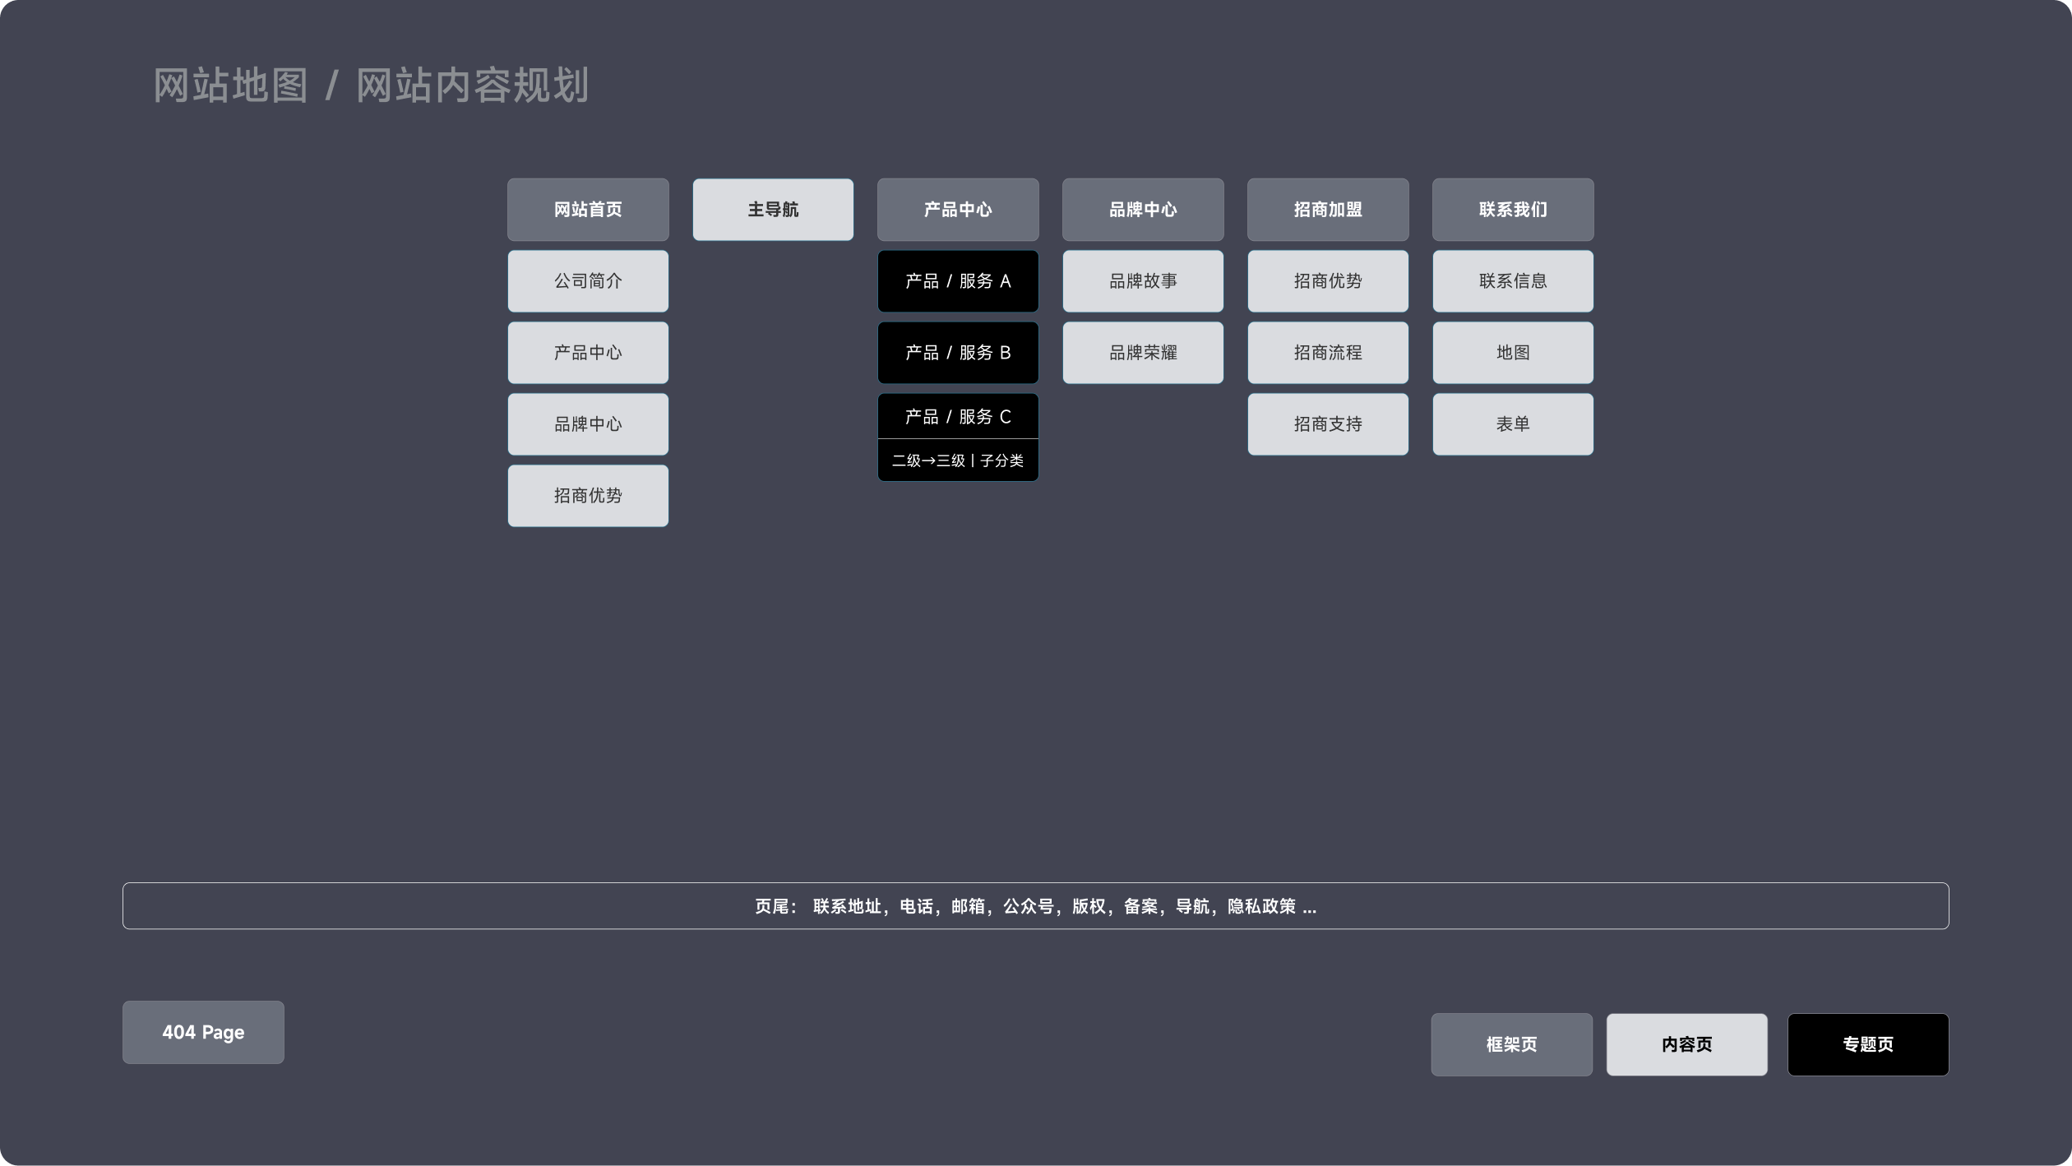Image resolution: width=2072 pixels, height=1166 pixels.
Task: Select the 联系我们 header box
Action: [x=1513, y=210]
